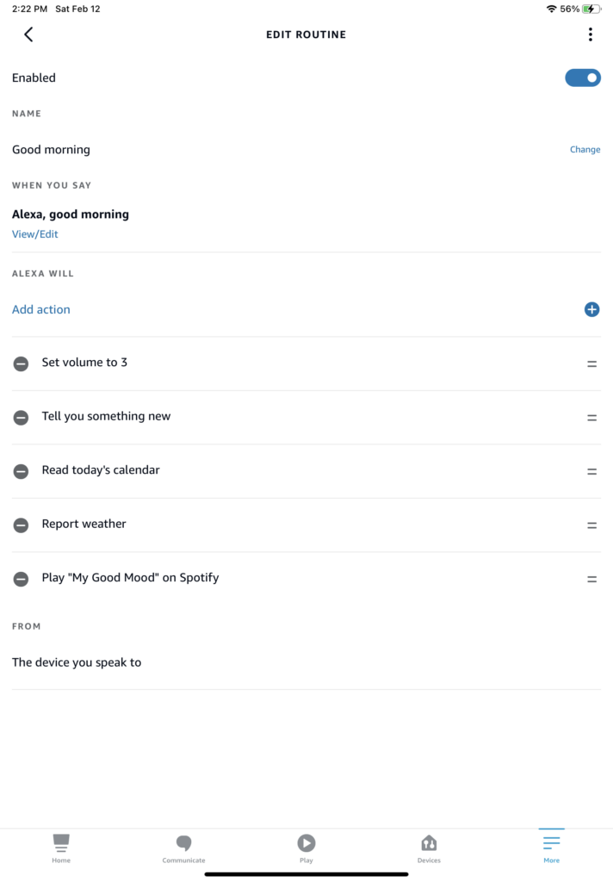613x882 pixels.
Task: Toggle the Enabled routine switch
Action: coord(583,78)
